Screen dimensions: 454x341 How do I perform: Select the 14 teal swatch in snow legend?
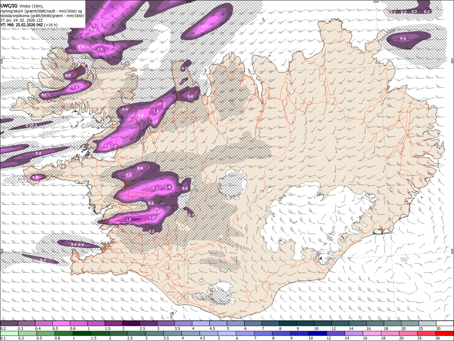tap(358, 324)
